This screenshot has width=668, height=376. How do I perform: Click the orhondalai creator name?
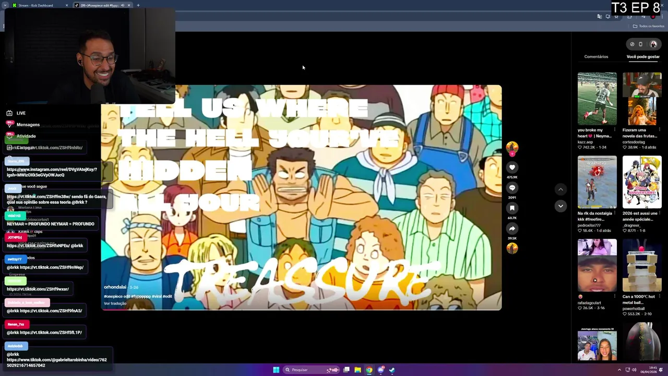[x=115, y=287]
